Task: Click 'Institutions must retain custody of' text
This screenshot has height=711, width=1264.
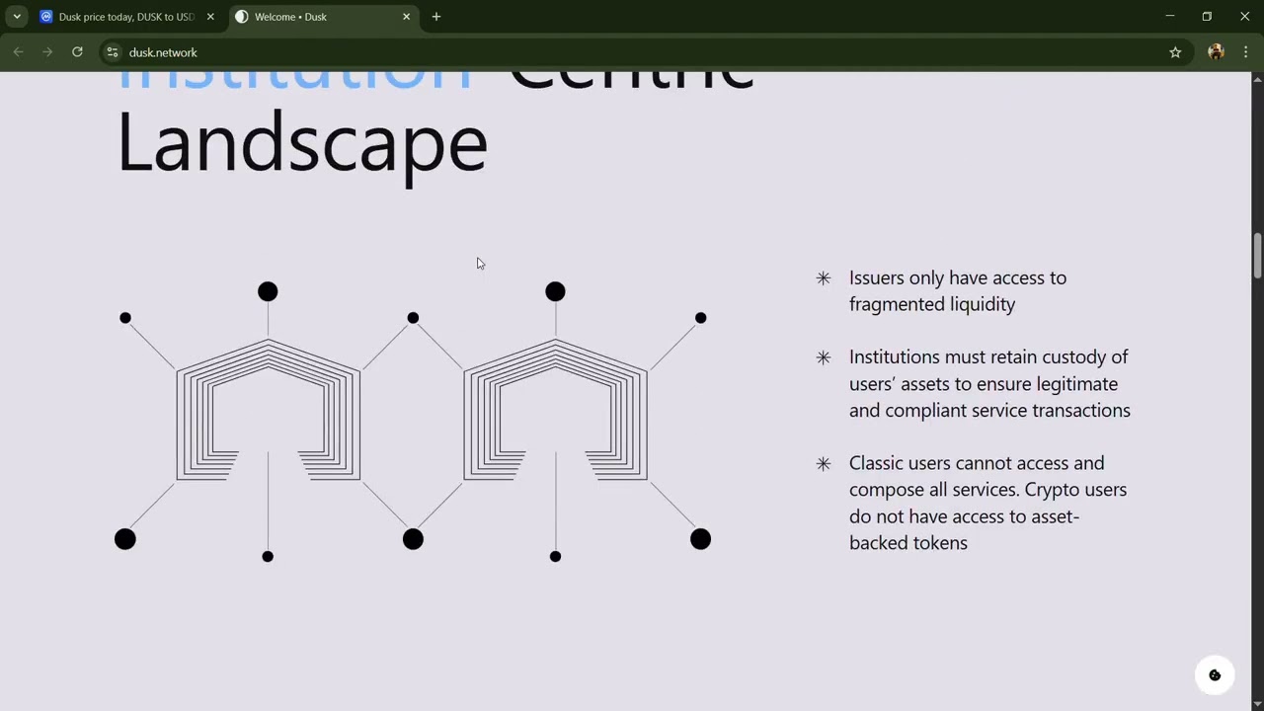Action: tap(988, 356)
